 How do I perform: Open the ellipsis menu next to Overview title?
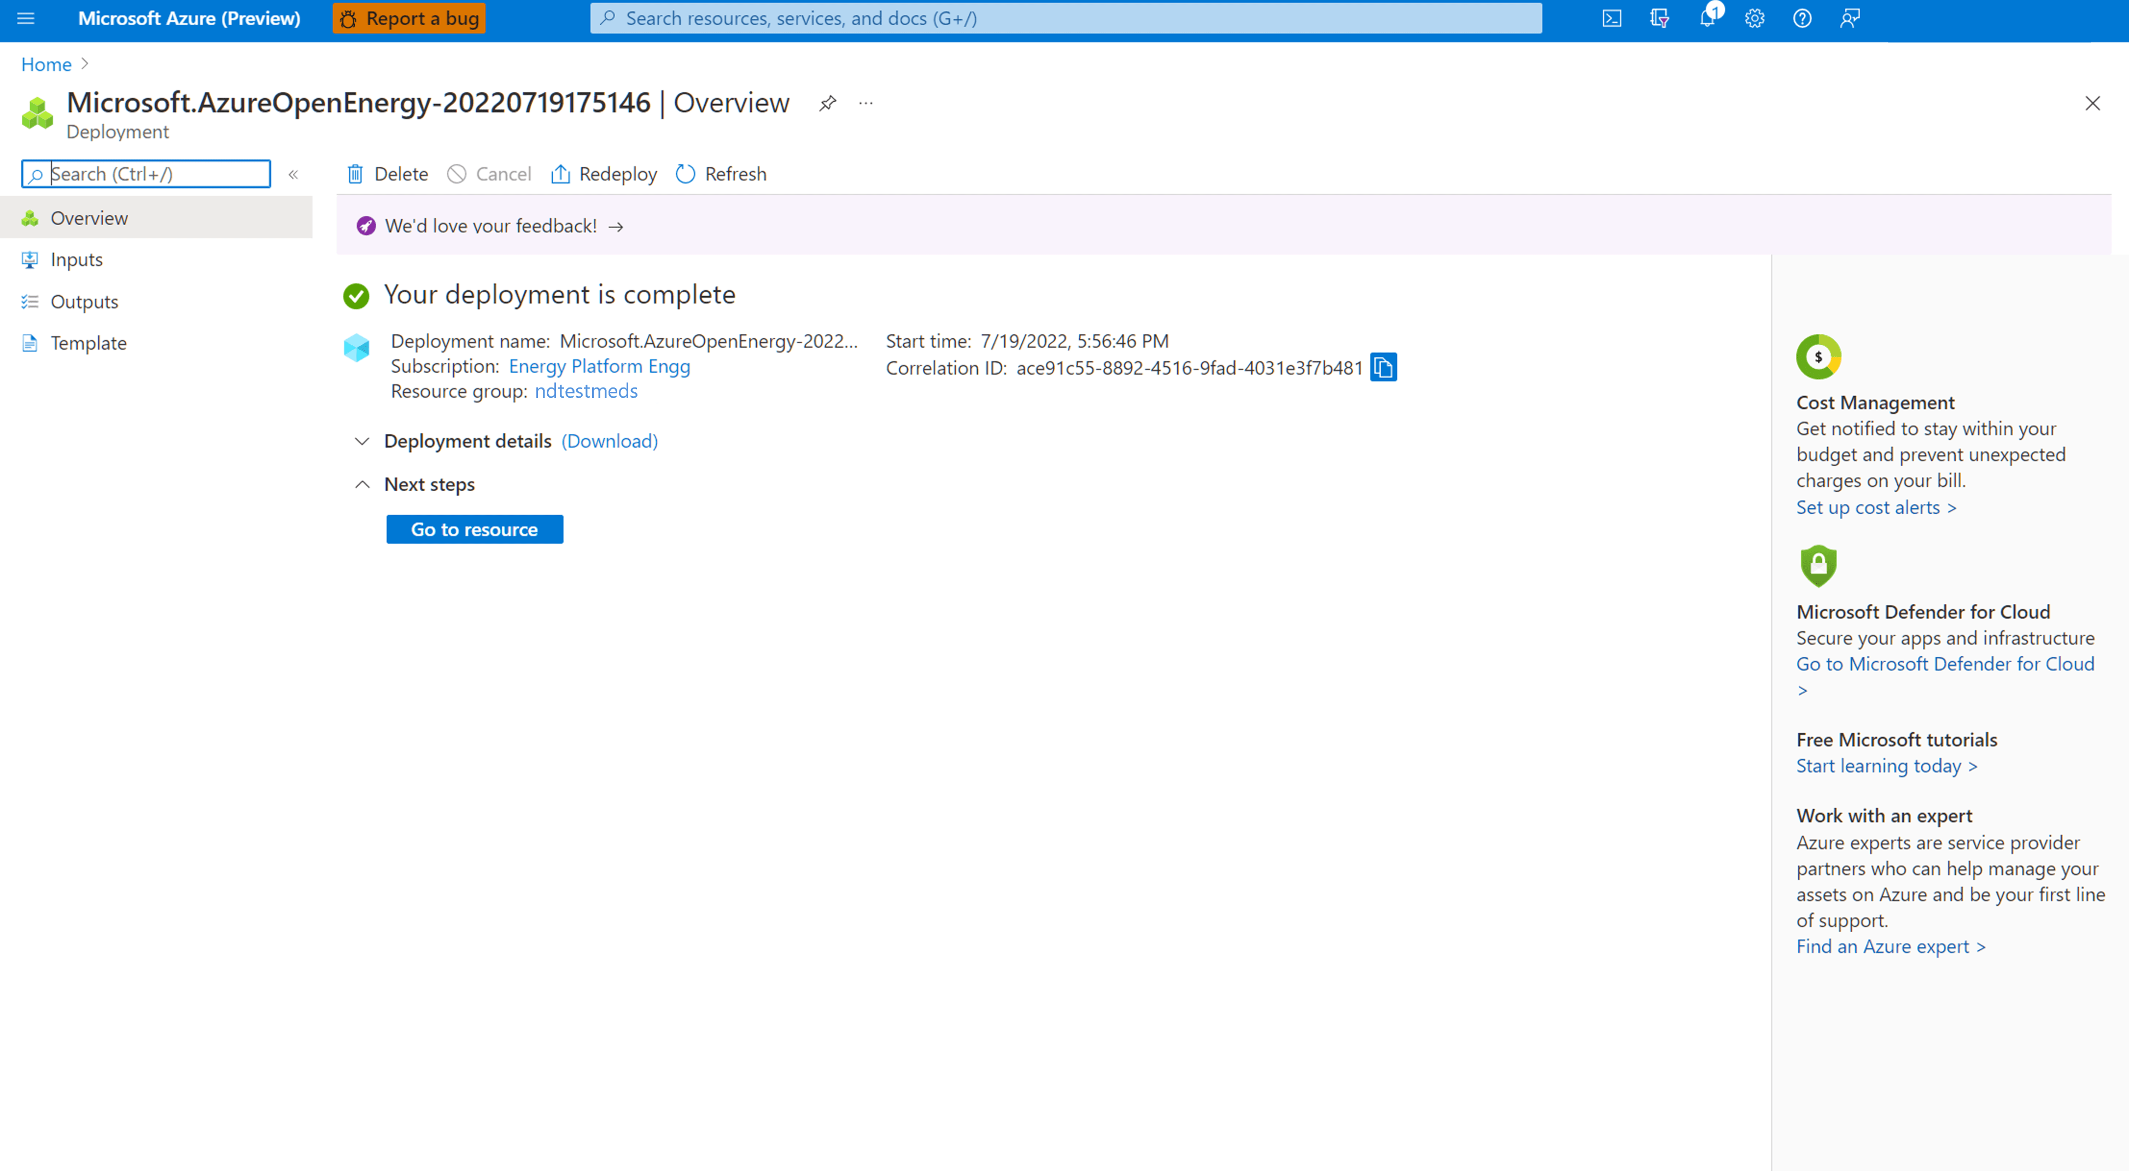(x=865, y=102)
